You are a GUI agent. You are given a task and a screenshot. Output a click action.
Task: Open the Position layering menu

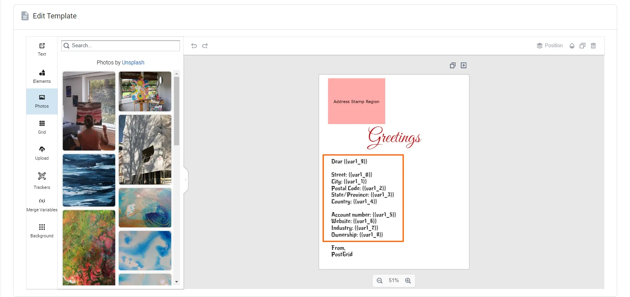click(x=550, y=46)
